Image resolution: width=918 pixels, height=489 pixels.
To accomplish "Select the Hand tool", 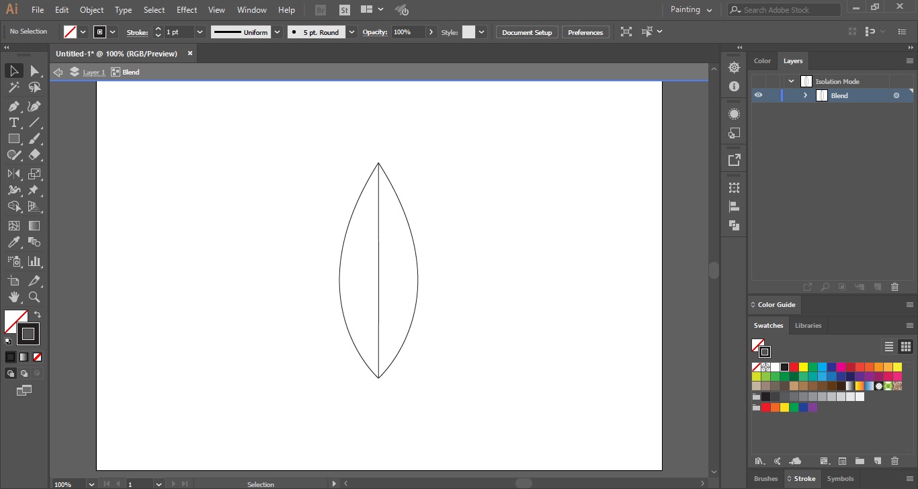I will pyautogui.click(x=14, y=297).
